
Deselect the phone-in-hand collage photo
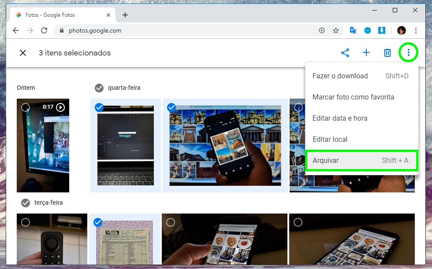tap(171, 107)
